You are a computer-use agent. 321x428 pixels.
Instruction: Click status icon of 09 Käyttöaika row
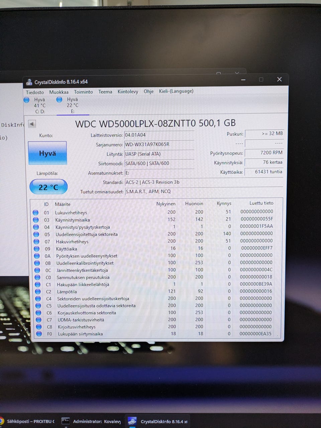[x=37, y=249]
